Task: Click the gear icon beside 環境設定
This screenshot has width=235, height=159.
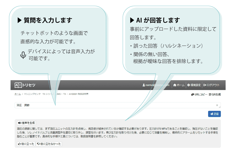Action: tap(189, 85)
